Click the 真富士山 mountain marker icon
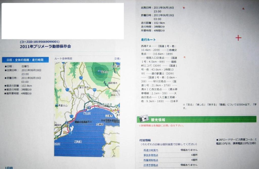Viewport: 259px width, 169px height. (x=56, y=106)
